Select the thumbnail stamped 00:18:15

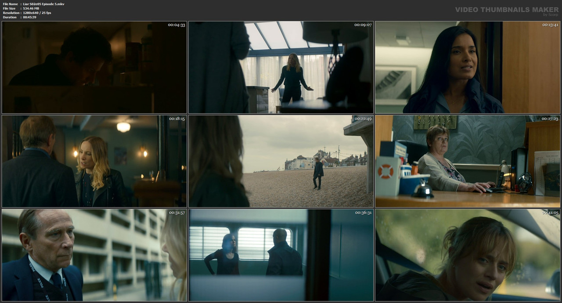point(94,161)
